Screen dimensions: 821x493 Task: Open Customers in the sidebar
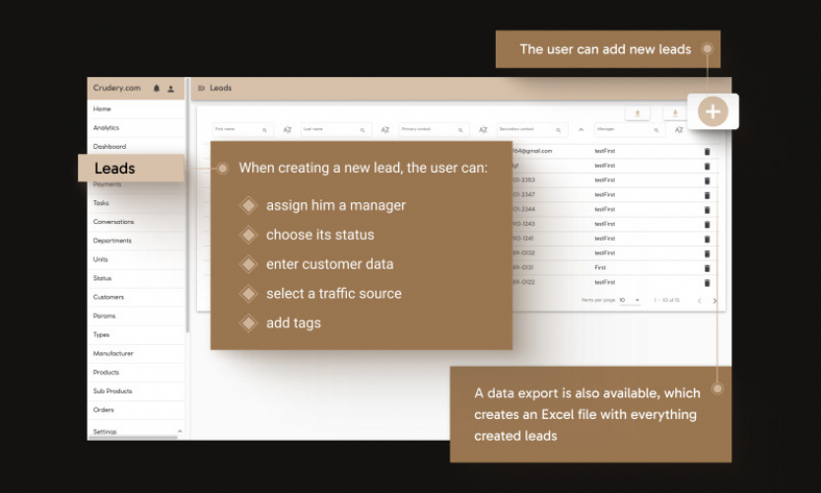136,297
